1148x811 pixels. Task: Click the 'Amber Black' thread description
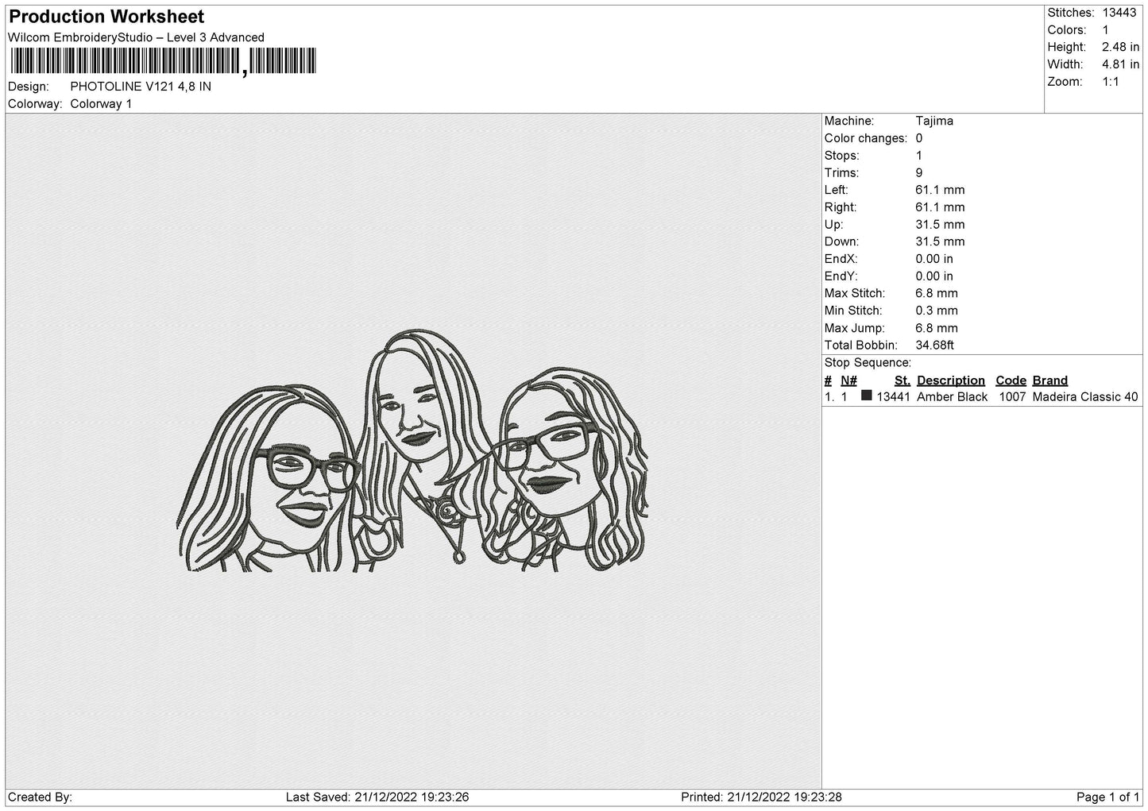pos(953,397)
